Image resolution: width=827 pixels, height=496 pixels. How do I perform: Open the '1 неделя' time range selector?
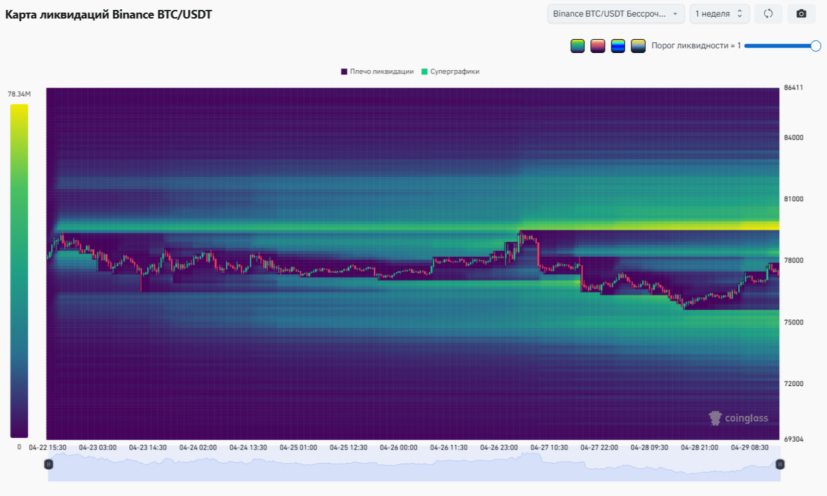point(720,14)
